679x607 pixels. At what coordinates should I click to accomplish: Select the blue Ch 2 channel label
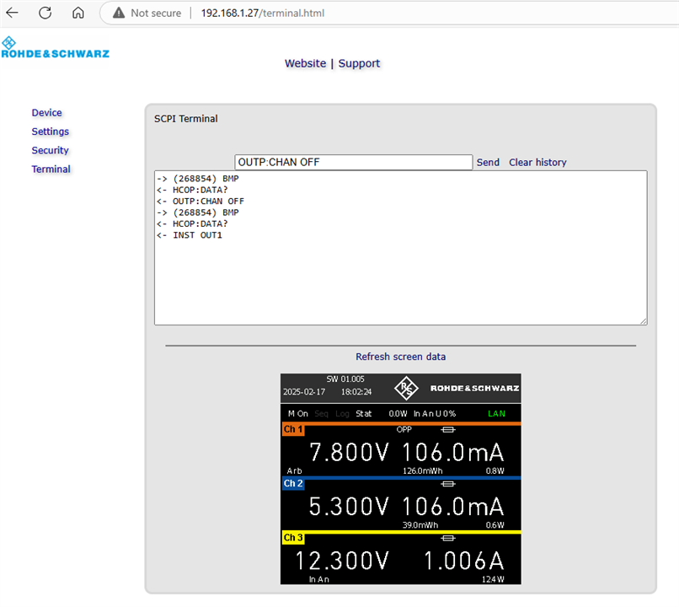(293, 484)
